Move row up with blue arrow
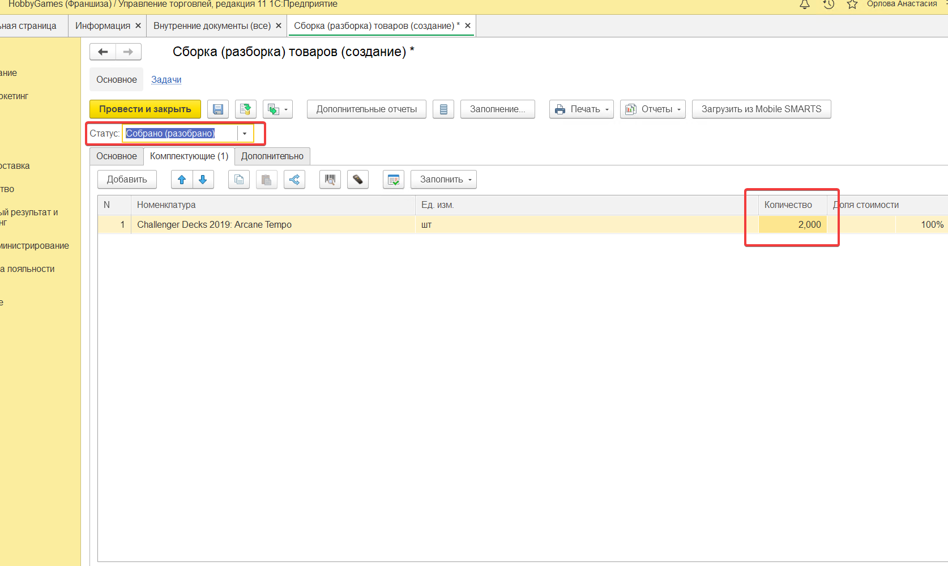This screenshot has height=566, width=948. click(x=182, y=180)
